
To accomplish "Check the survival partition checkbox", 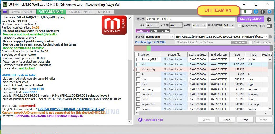I will pos(138,94).
